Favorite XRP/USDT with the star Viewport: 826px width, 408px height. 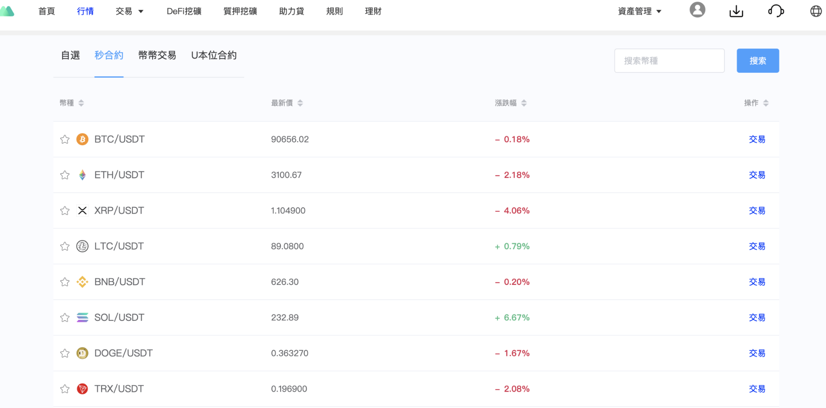pyautogui.click(x=65, y=211)
